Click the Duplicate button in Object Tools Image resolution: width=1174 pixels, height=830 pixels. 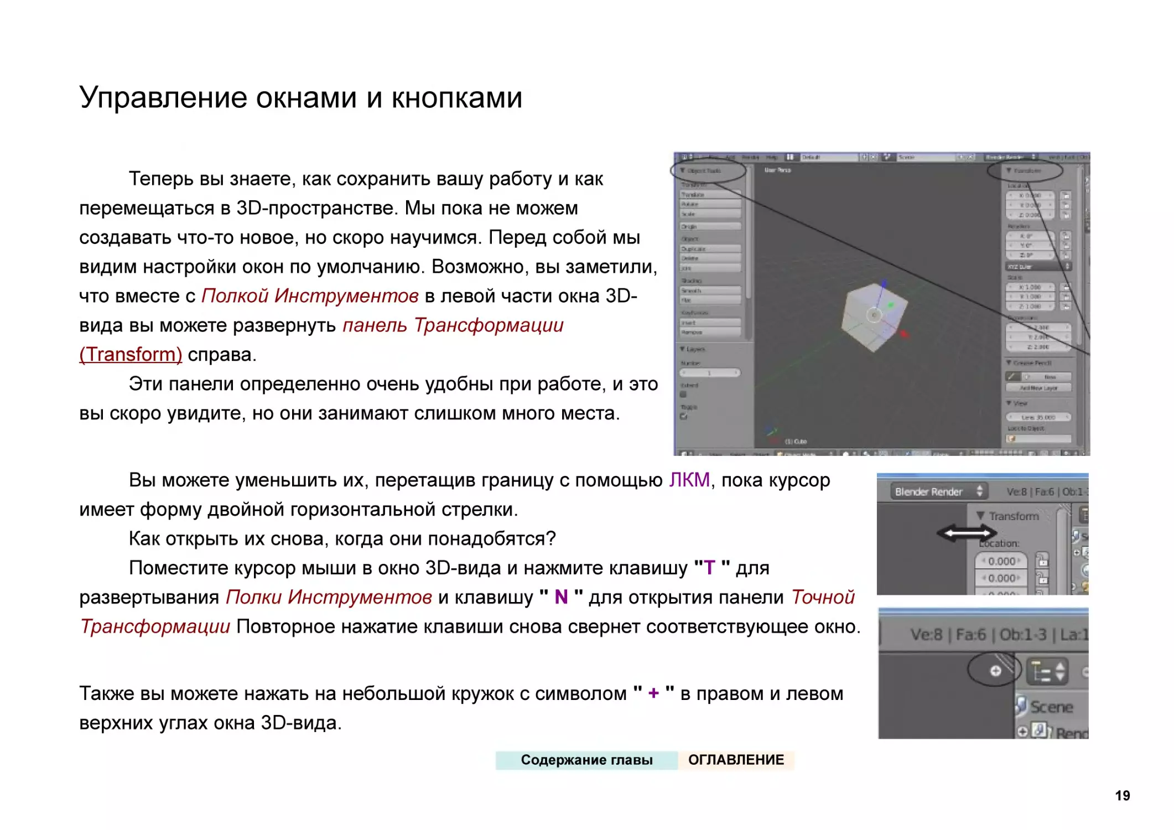[710, 248]
